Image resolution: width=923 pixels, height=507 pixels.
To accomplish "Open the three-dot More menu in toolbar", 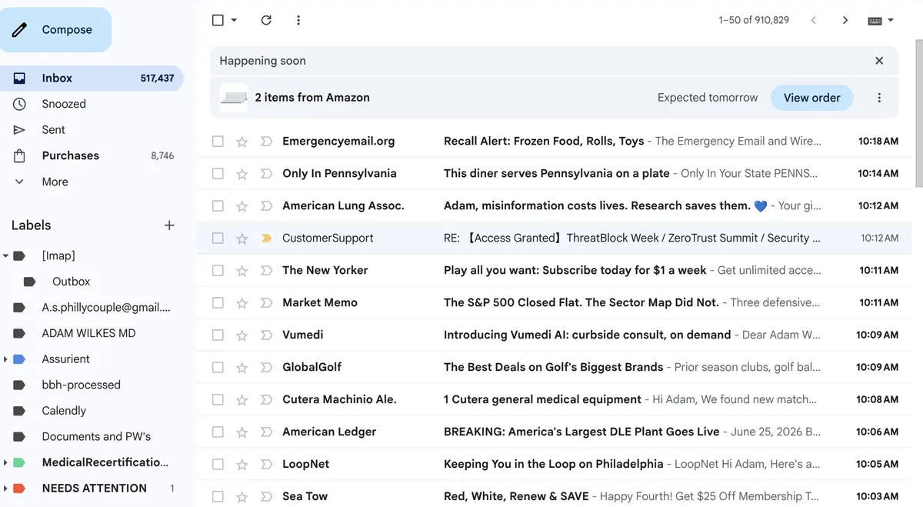I will (x=298, y=20).
